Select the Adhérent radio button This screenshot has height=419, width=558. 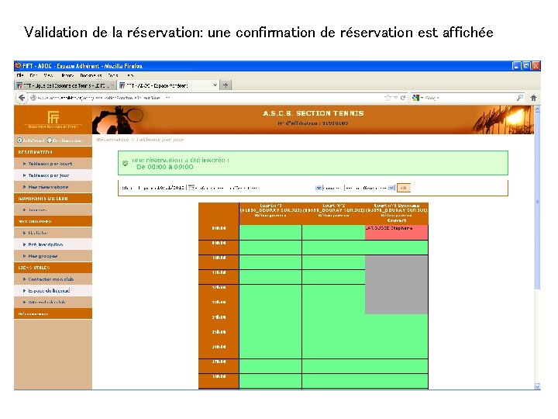coord(19,140)
